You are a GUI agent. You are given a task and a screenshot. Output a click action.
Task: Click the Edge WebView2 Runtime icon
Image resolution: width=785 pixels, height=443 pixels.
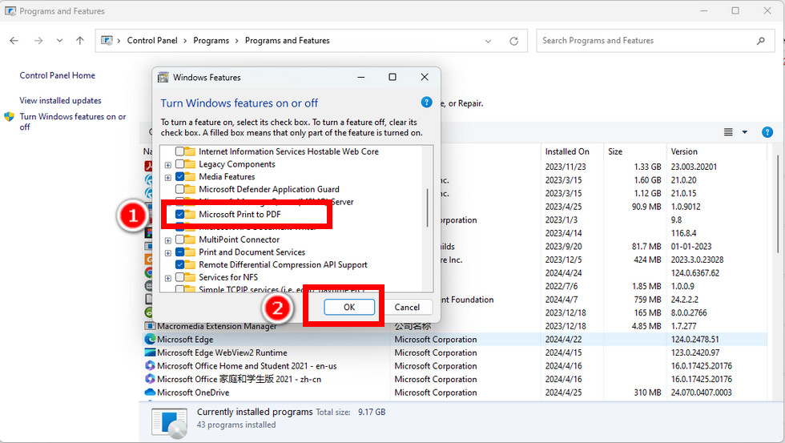tap(150, 352)
